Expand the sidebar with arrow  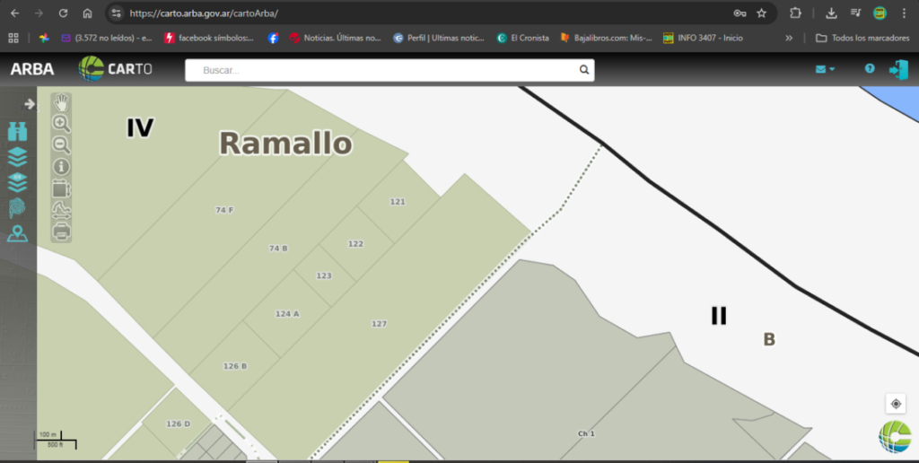click(30, 104)
